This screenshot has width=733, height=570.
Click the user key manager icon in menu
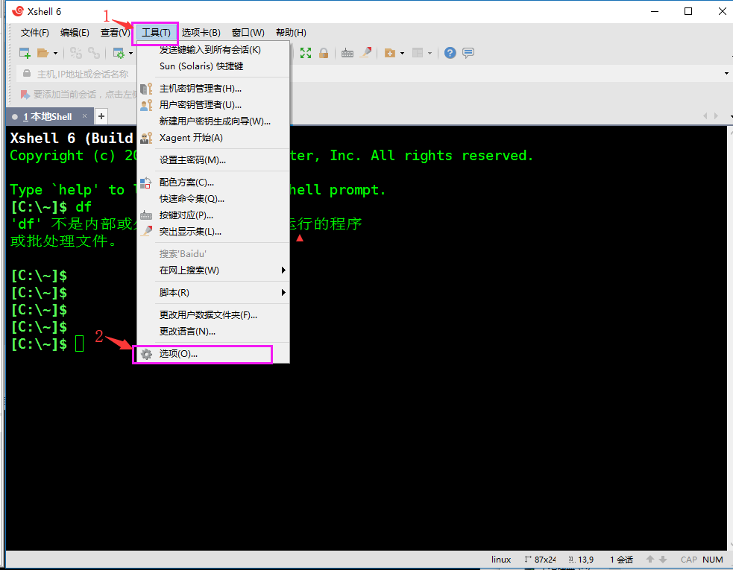(146, 104)
